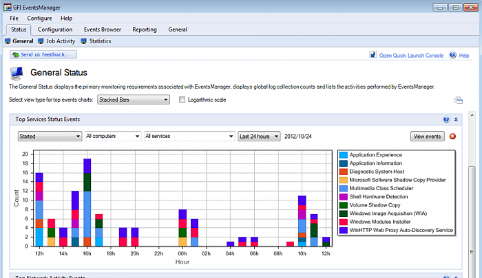Open the Job Activity sub-tab
The image size is (482, 278).
(x=61, y=41)
